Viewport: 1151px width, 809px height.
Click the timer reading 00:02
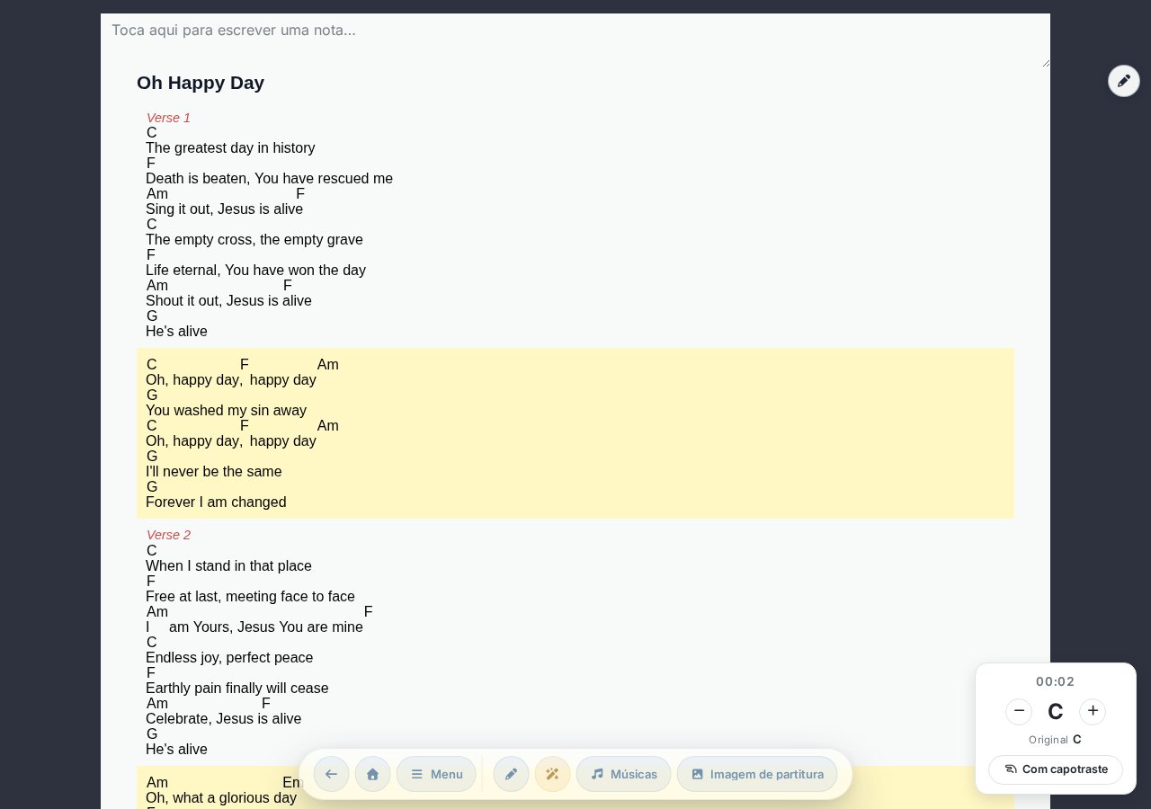pyautogui.click(x=1056, y=681)
